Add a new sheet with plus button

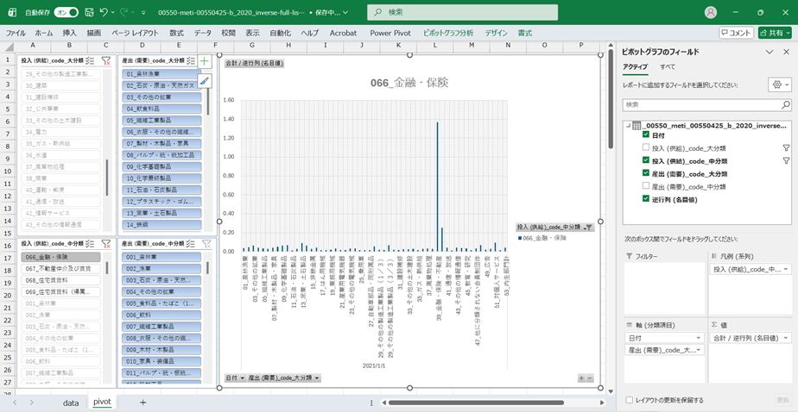pyautogui.click(x=143, y=403)
